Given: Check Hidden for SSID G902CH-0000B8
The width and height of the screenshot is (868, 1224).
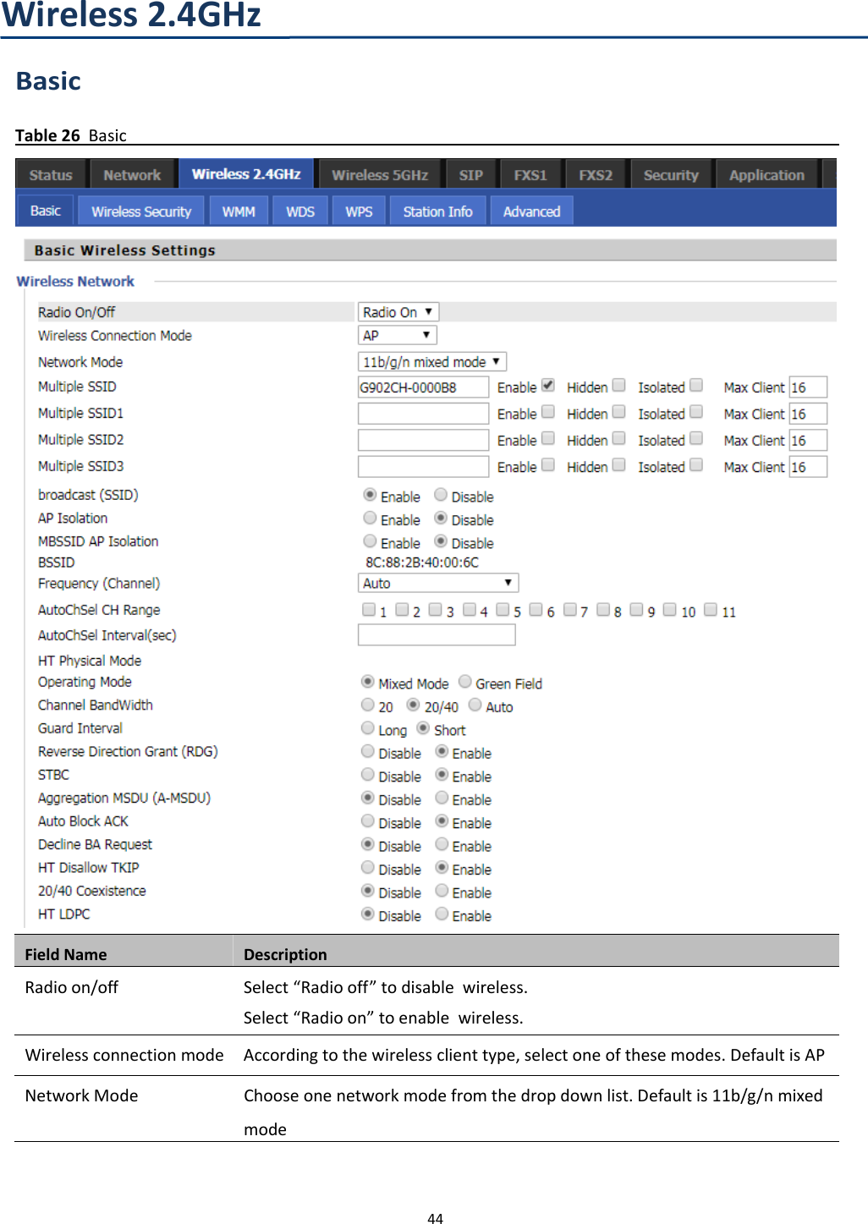Looking at the screenshot, I should (x=618, y=384).
